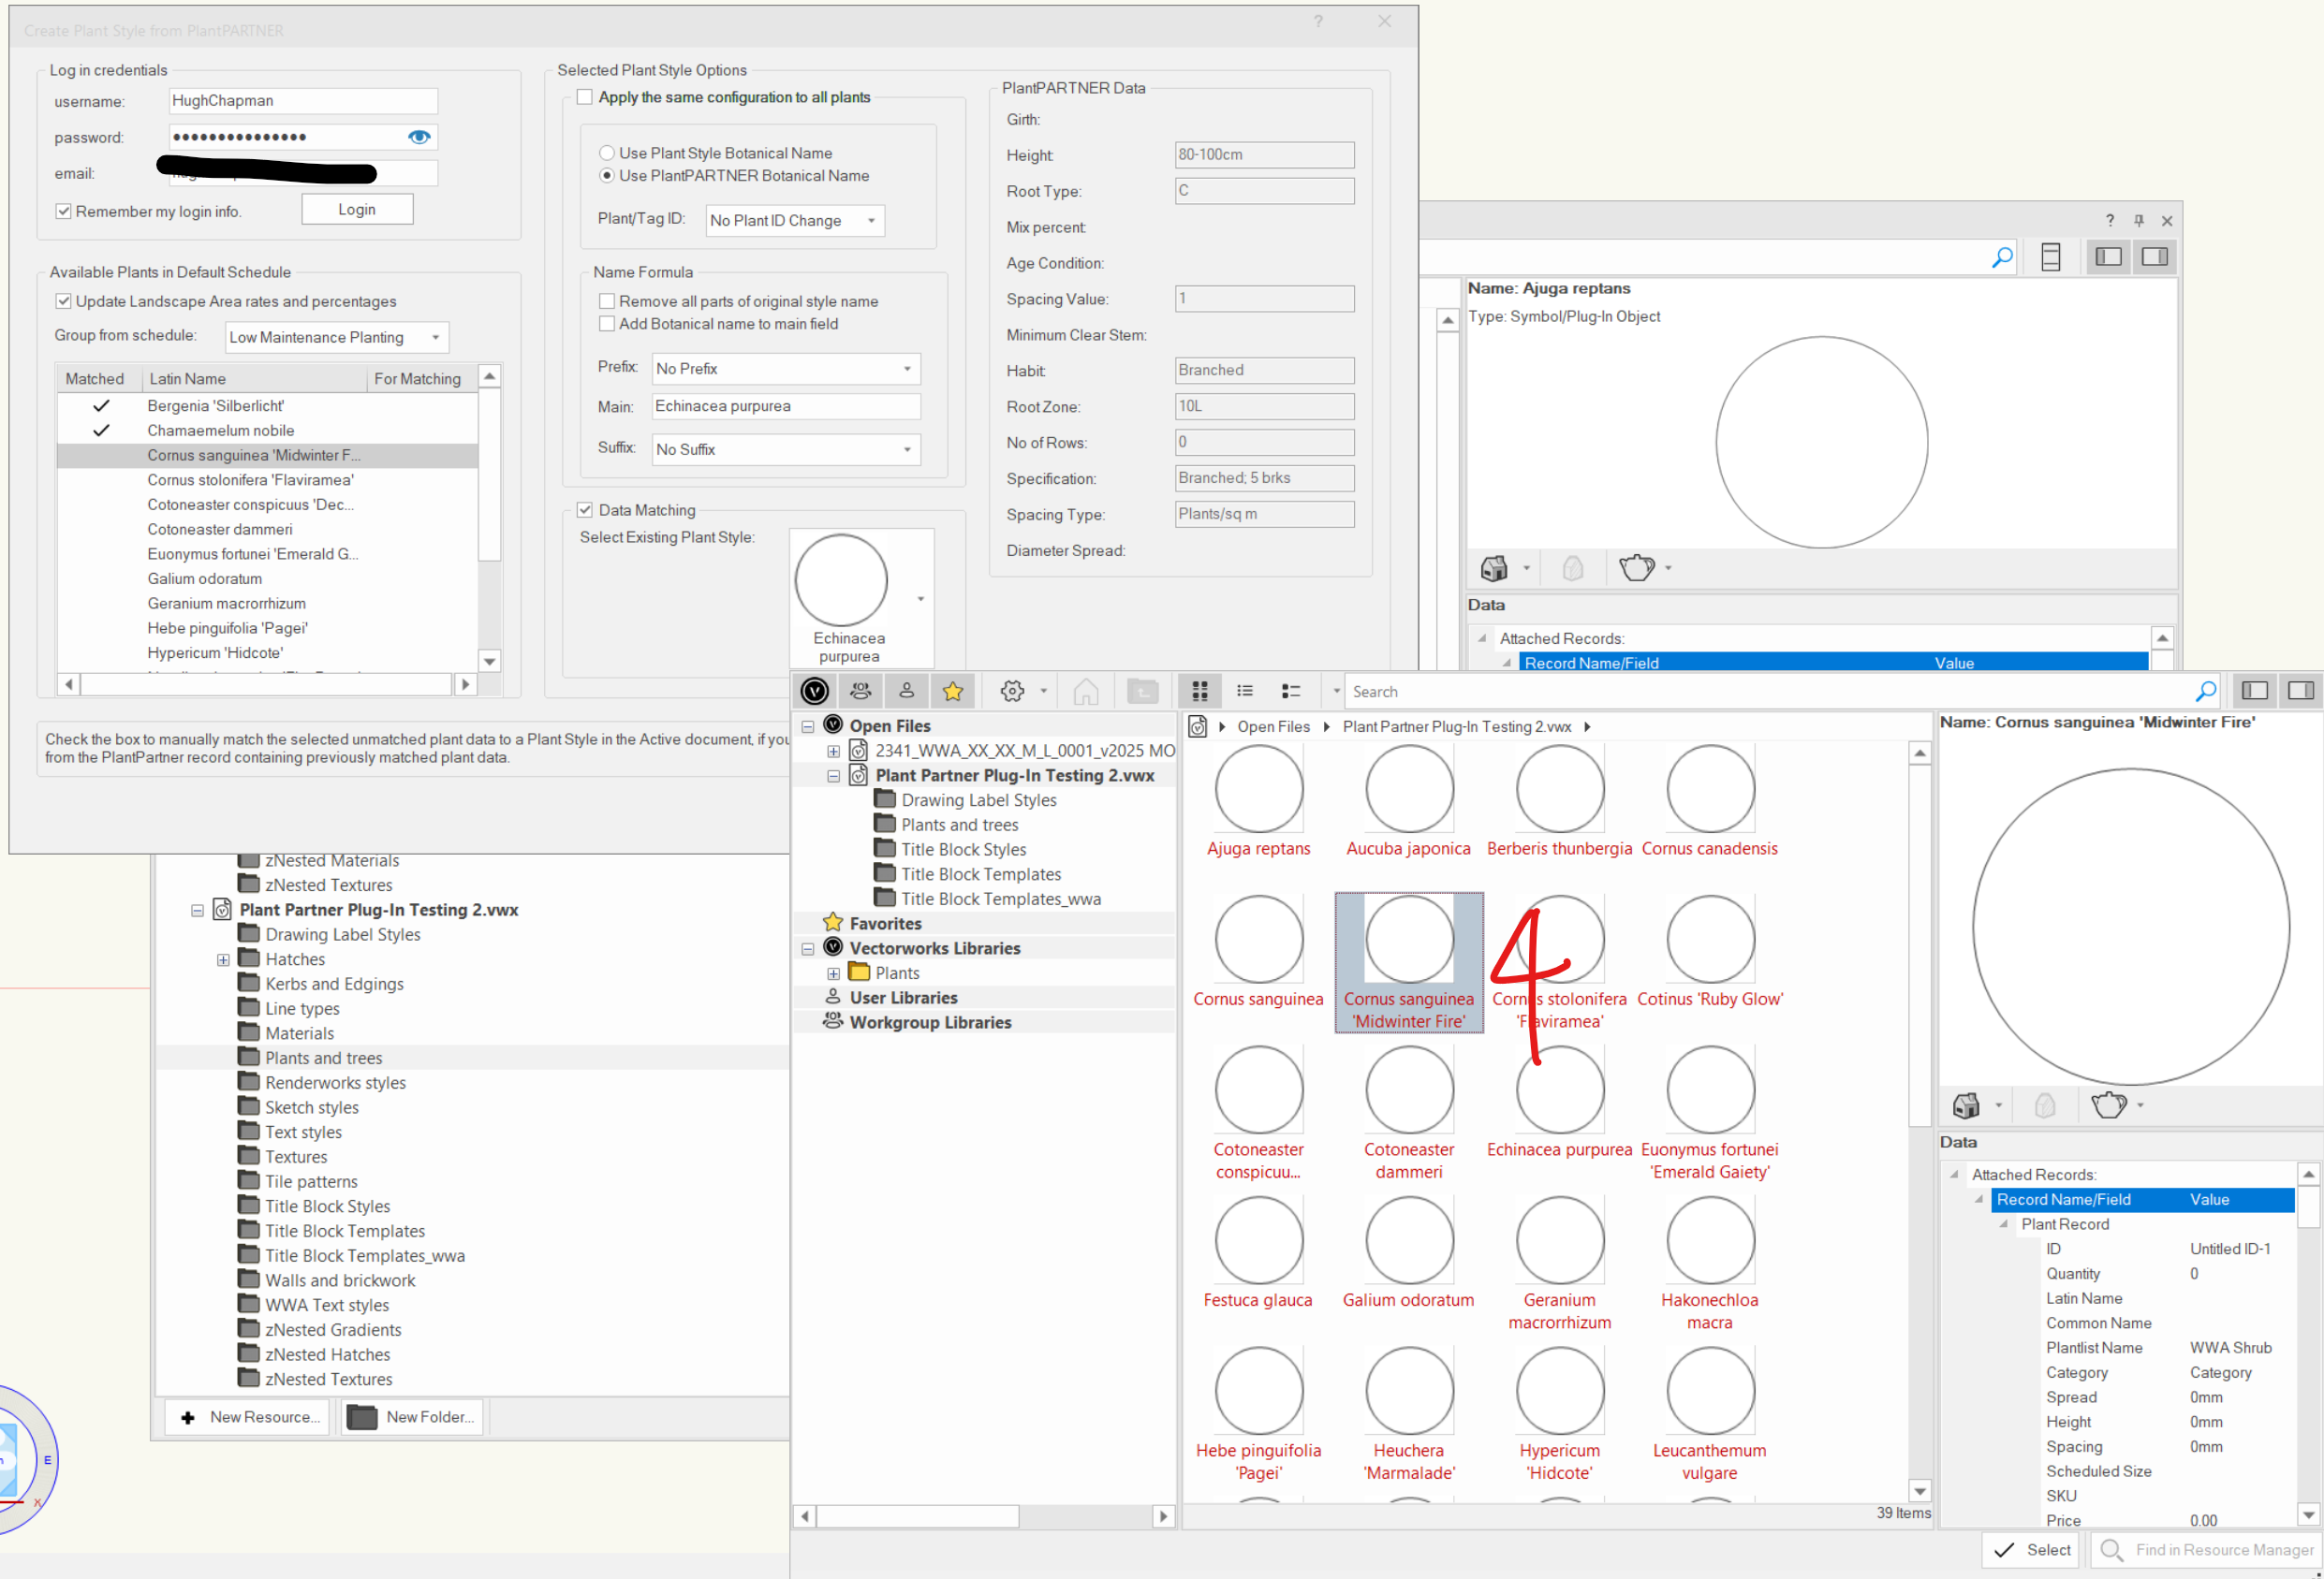Select Favorites in the library tree
The height and width of the screenshot is (1579, 2324).
tap(885, 924)
